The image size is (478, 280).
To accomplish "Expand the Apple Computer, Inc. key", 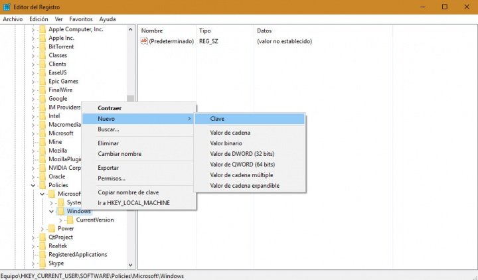I will (33, 30).
